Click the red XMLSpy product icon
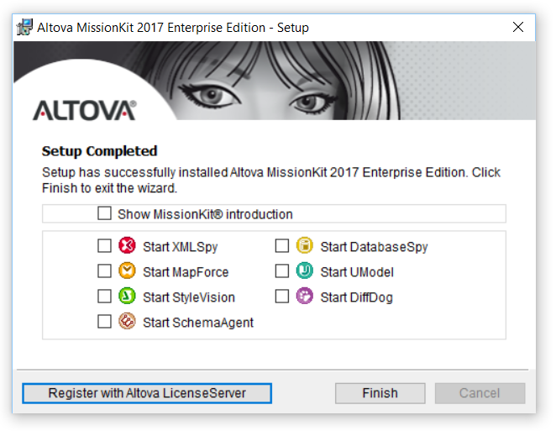Image resolution: width=556 pixels, height=431 pixels. point(127,247)
